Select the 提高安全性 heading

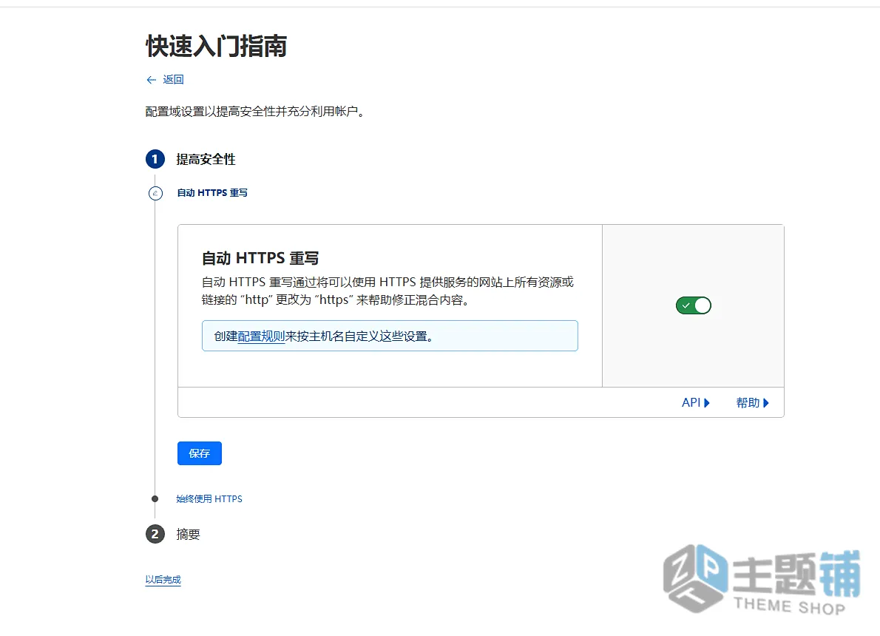(x=206, y=160)
